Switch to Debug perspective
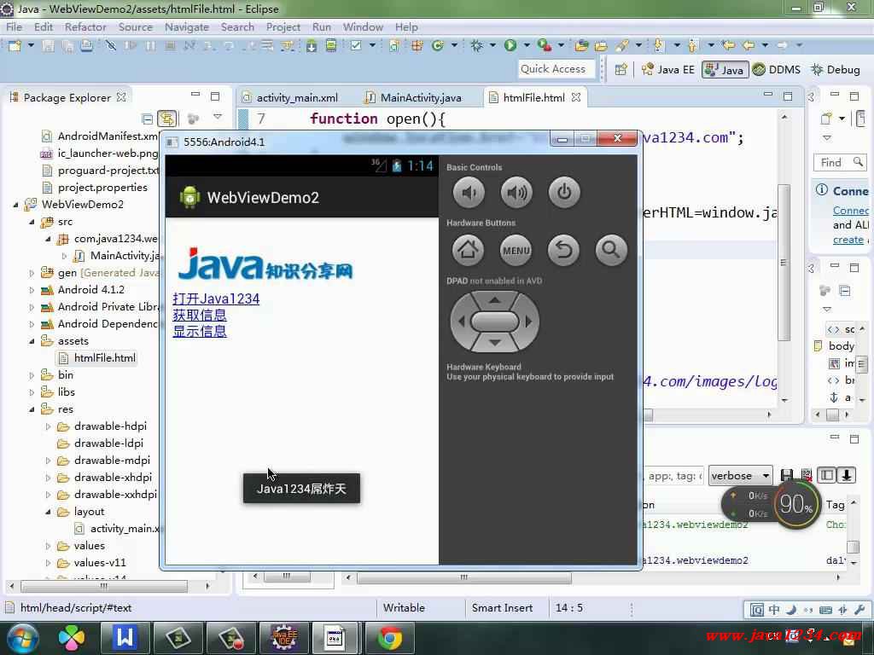 835,70
